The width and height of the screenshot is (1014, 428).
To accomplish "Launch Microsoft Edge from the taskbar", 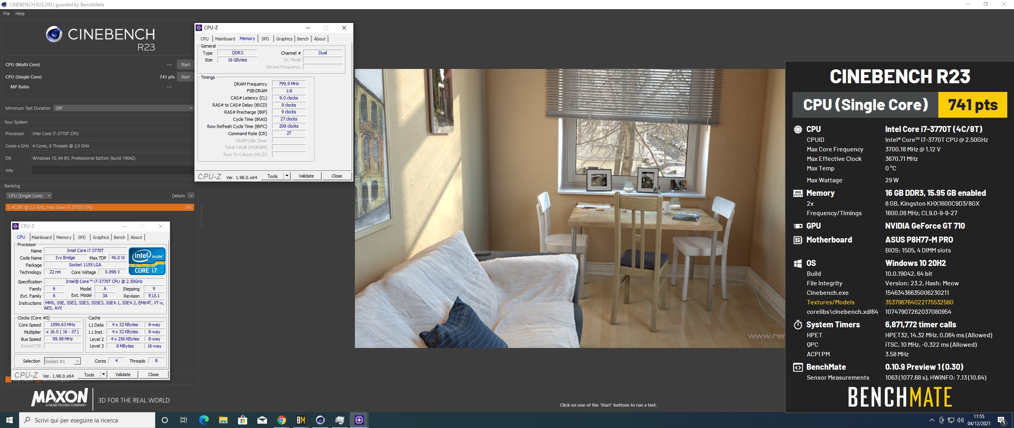I will point(204,420).
